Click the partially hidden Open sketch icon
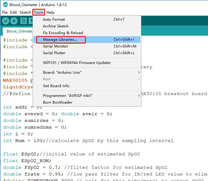The width and height of the screenshot is (208, 181). pos(31,21)
